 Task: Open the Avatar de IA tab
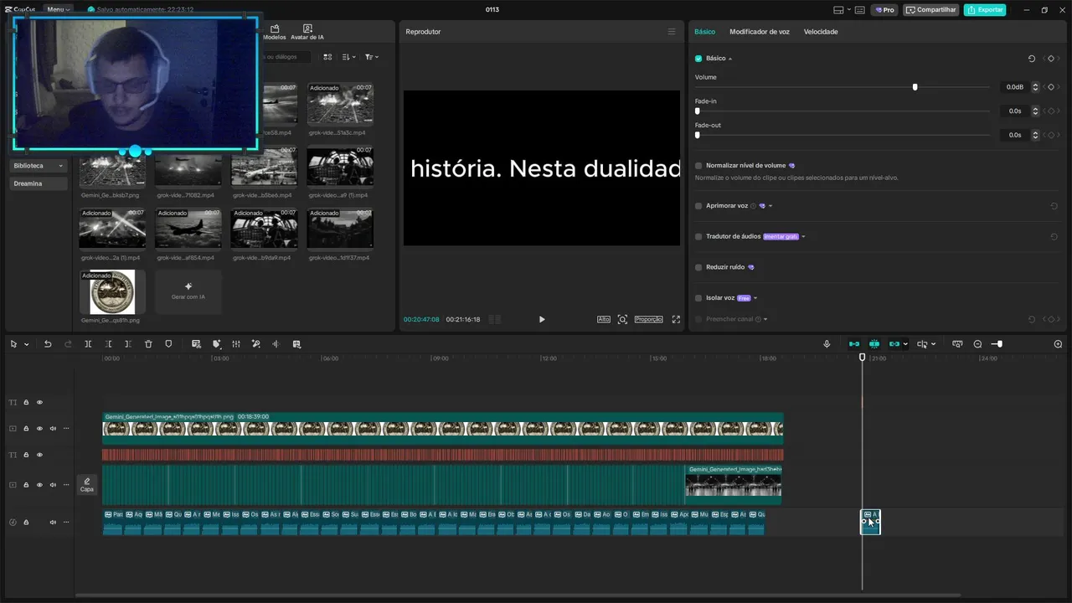pyautogui.click(x=307, y=33)
